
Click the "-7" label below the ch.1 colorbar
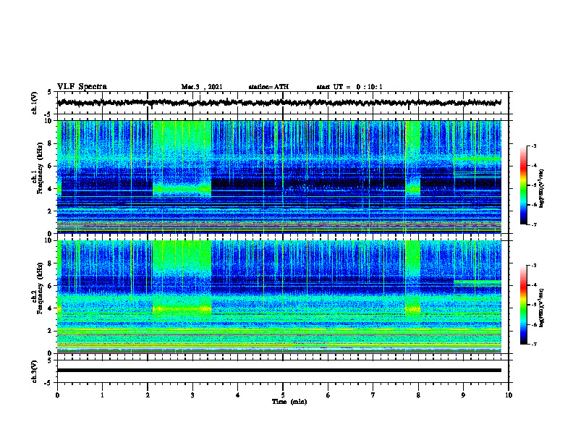[534, 224]
